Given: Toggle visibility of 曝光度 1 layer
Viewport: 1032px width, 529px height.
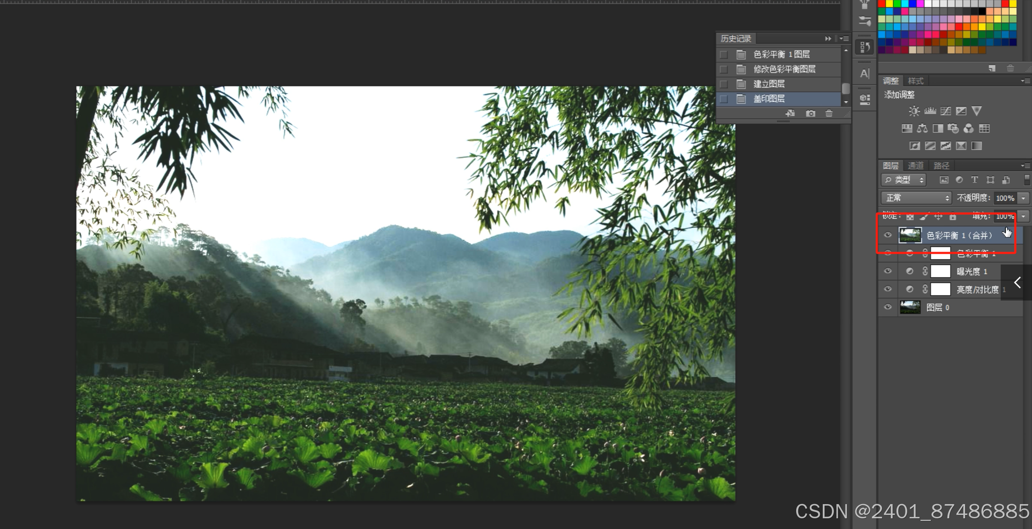Looking at the screenshot, I should coord(888,271).
